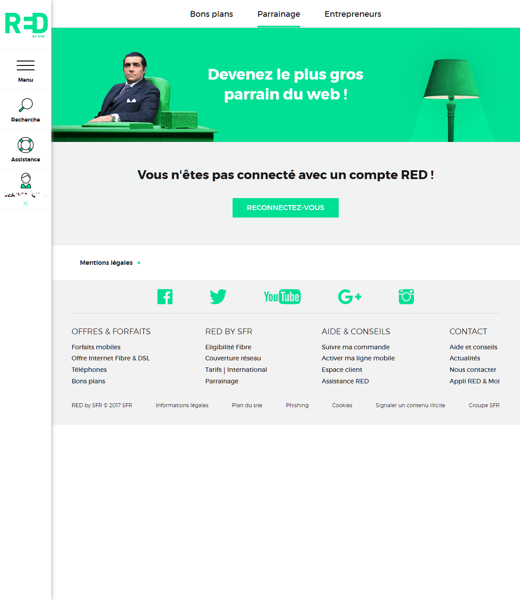
Task: Click the Mentions légales dropdown arrow
Action: click(x=139, y=263)
